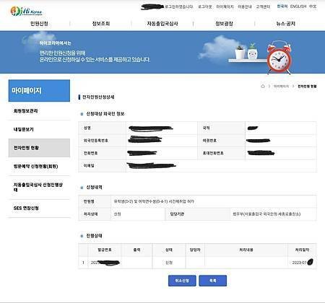325x303 pixels.
Task: Click the 신청내역 section heading
Action: 94,188
